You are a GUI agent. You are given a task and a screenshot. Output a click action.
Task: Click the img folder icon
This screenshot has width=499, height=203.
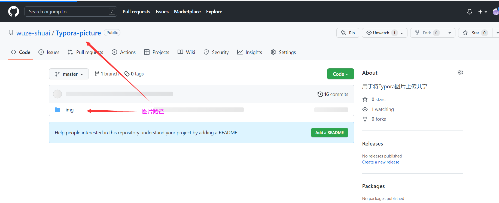[x=57, y=110]
